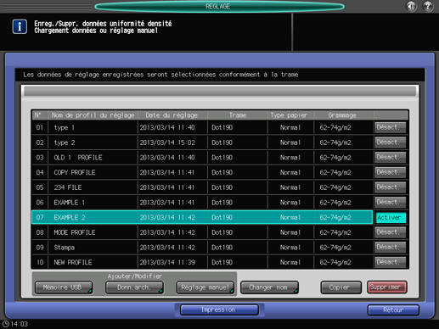The height and width of the screenshot is (329, 439).
Task: Toggle Désact. for MODE PROFILE
Action: [x=391, y=232]
